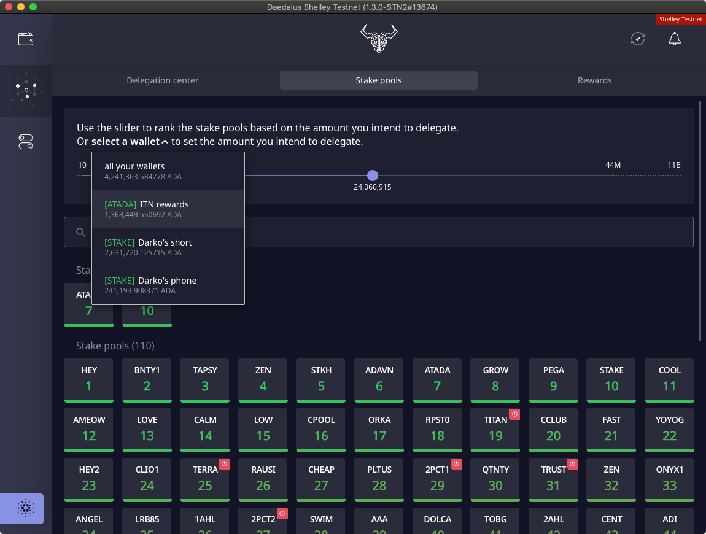Image resolution: width=706 pixels, height=534 pixels.
Task: Open the HEY2 pool card
Action: 88,479
